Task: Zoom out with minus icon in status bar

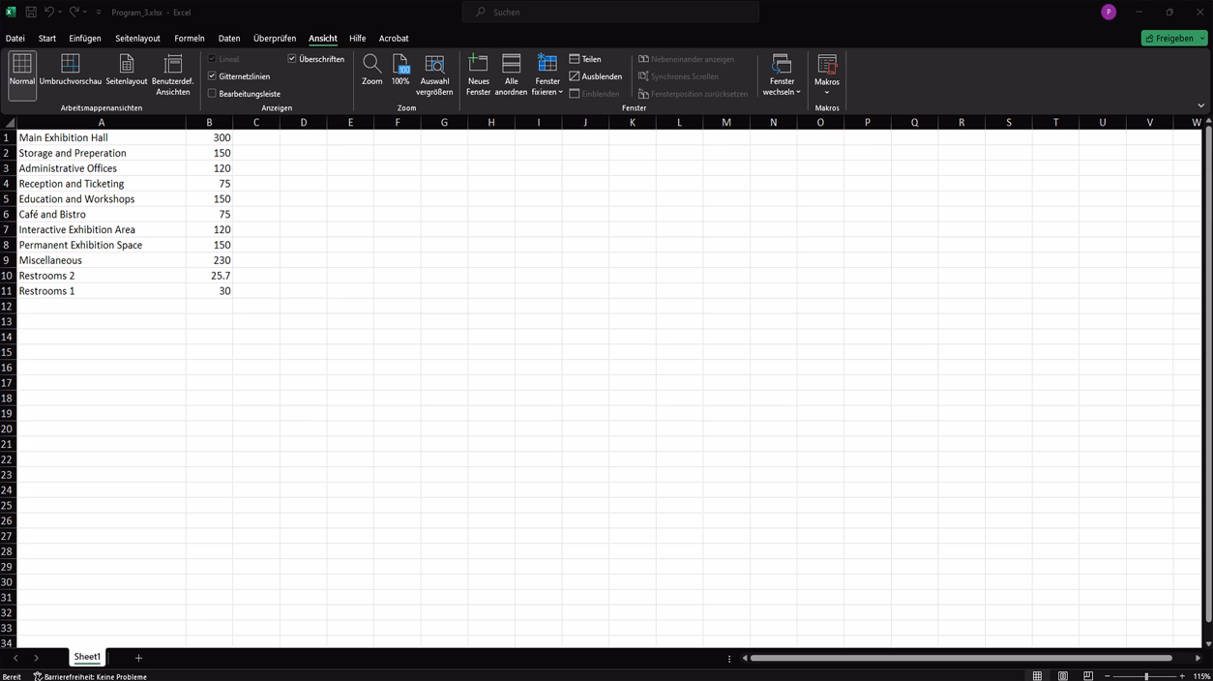Action: pyautogui.click(x=1109, y=676)
